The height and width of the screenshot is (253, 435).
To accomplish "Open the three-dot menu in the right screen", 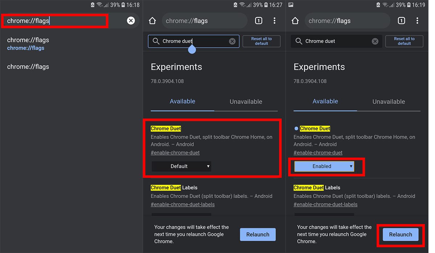I will 417,21.
